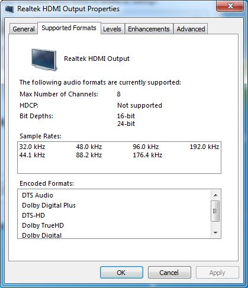Click the encoded formats scroll up arrow
The image size is (248, 288).
(215, 195)
